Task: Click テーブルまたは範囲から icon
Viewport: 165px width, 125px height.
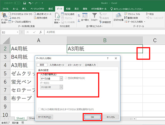Action: [x=10, y=22]
